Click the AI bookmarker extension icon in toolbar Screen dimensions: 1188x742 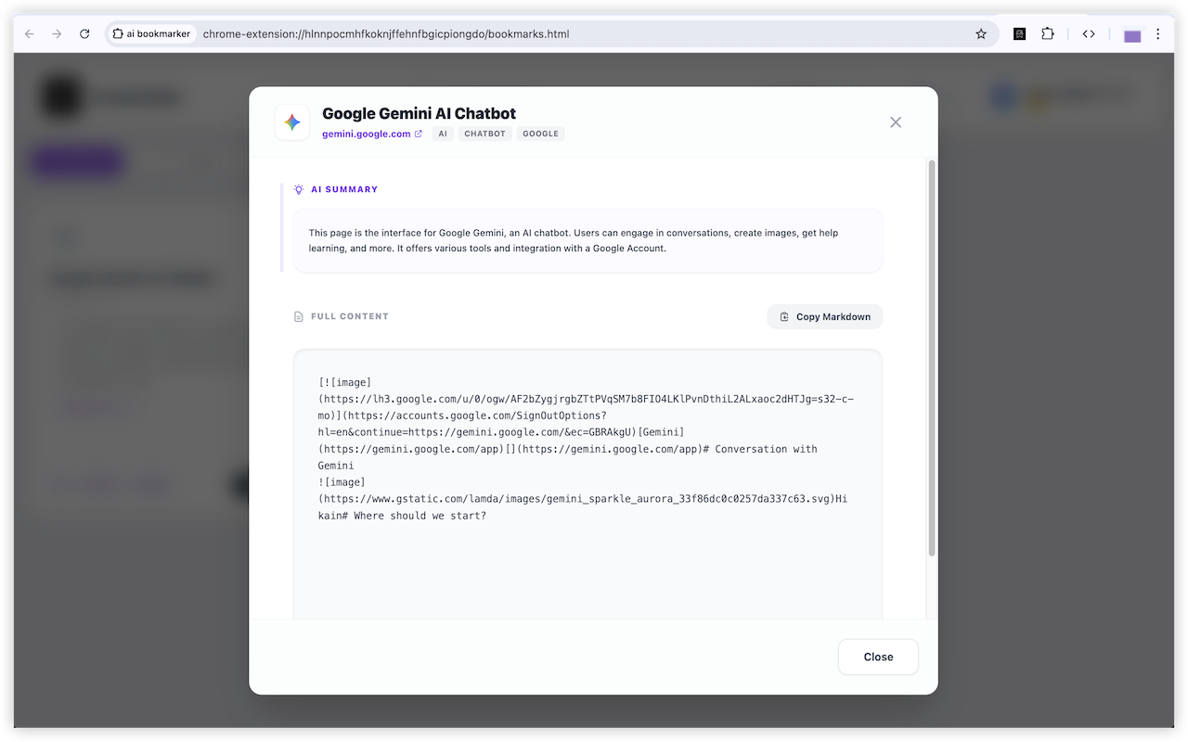point(1019,33)
